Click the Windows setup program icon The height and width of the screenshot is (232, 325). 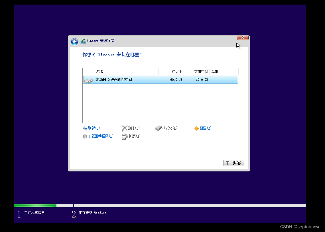83,41
